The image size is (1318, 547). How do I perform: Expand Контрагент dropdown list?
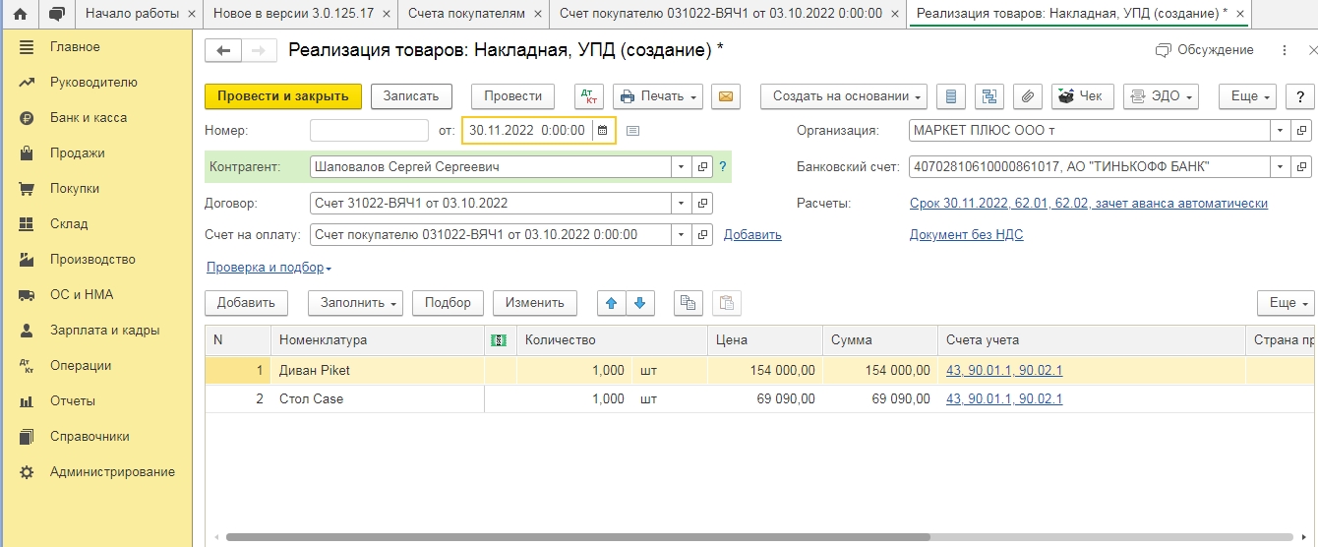point(682,167)
